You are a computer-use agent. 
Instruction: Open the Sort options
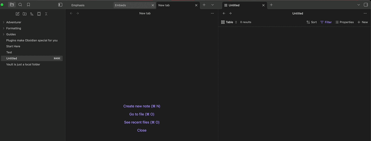pyautogui.click(x=311, y=22)
